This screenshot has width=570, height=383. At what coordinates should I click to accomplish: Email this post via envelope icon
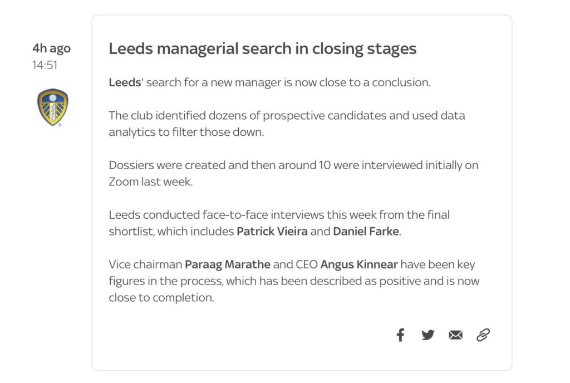(455, 335)
